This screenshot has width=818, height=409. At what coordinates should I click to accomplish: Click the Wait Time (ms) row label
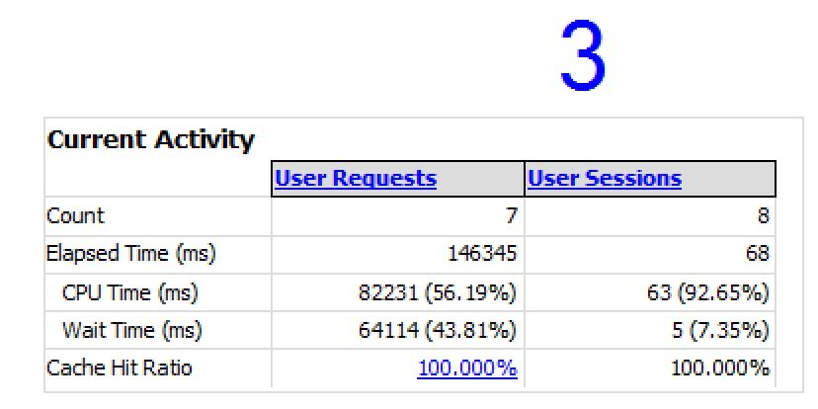click(131, 330)
